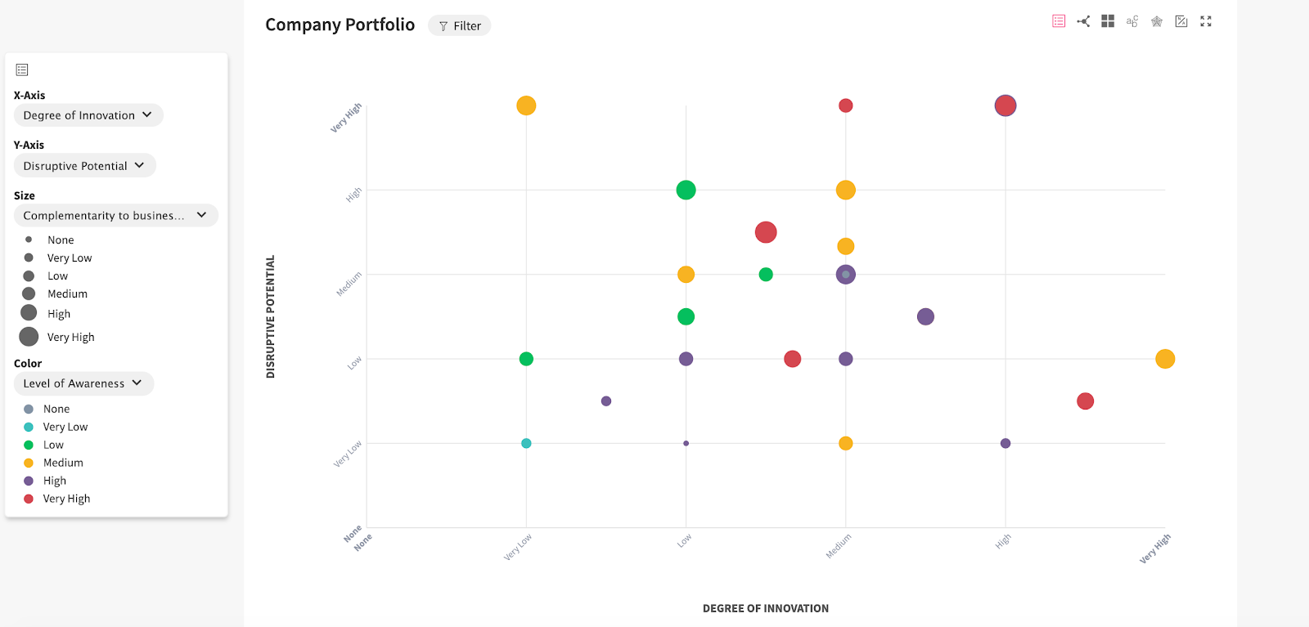The image size is (1309, 627).
Task: Activate the alphabetical list view
Action: [x=1132, y=20]
